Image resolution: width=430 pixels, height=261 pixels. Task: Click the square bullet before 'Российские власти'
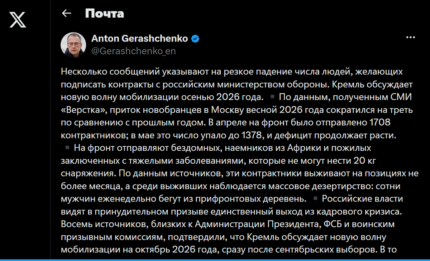click(315, 198)
